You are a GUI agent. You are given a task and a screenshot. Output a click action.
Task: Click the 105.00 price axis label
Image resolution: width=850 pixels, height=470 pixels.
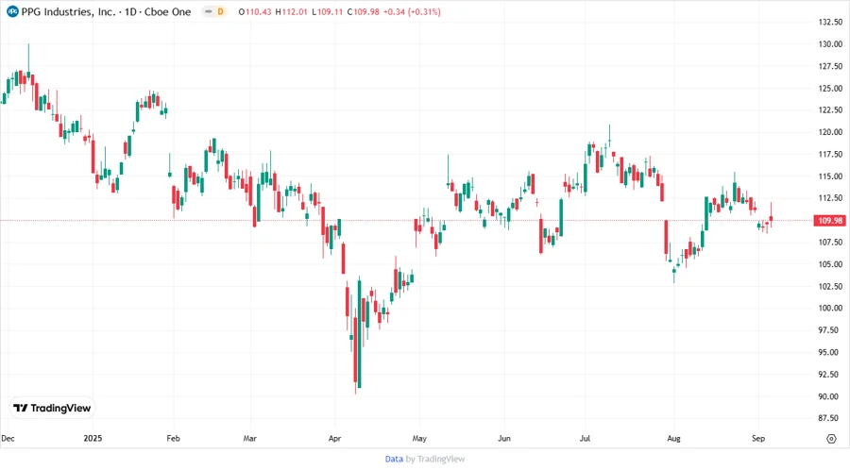pyautogui.click(x=830, y=264)
